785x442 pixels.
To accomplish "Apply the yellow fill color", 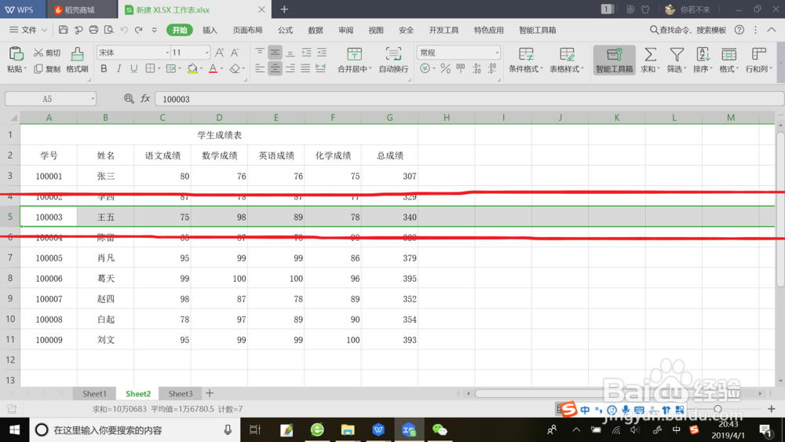I will tap(192, 68).
